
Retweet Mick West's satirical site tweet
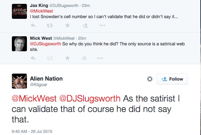click(x=50, y=58)
